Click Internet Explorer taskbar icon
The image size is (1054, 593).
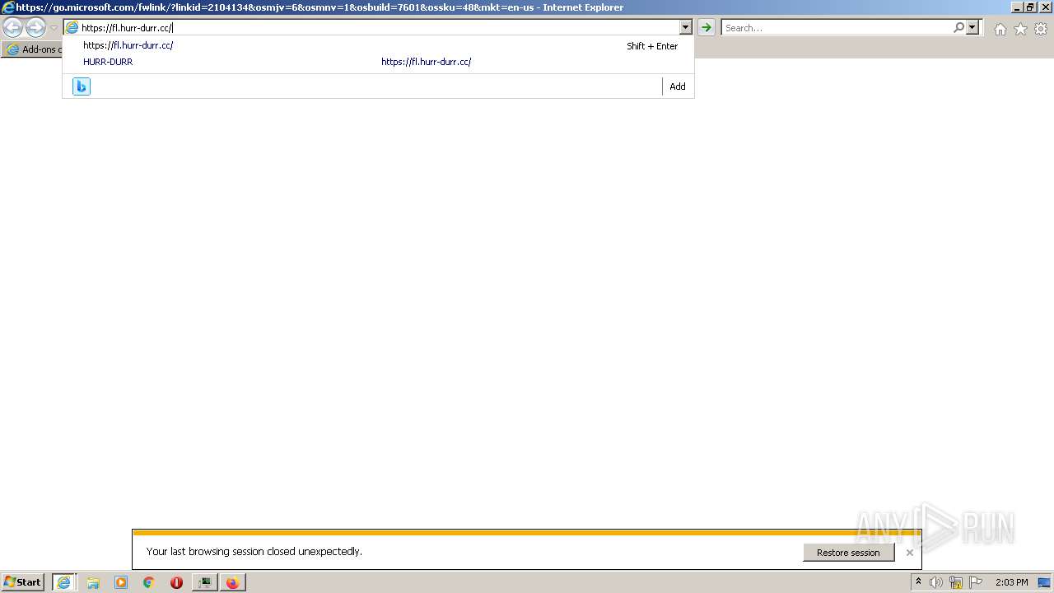[63, 582]
